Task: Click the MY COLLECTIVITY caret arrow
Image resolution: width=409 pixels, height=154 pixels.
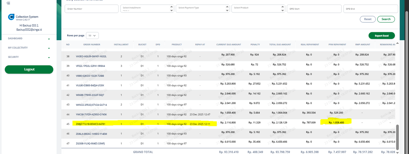Action: pos(49,49)
